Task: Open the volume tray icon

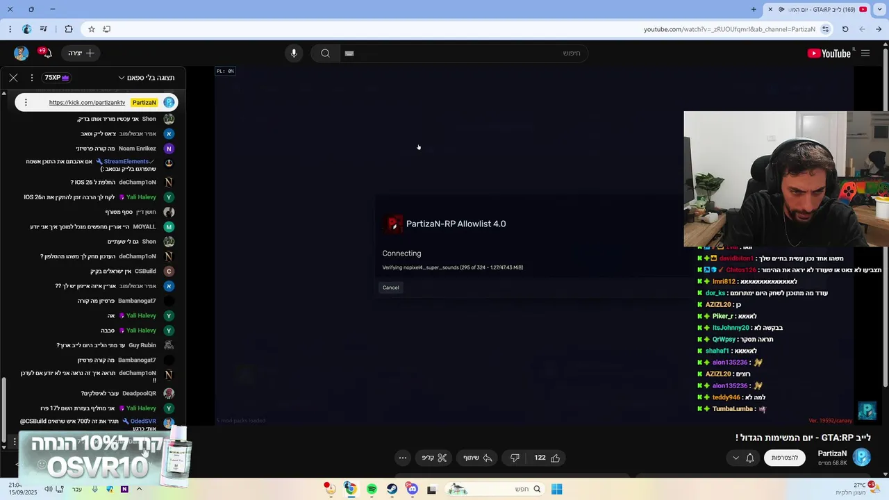Action: [48, 489]
